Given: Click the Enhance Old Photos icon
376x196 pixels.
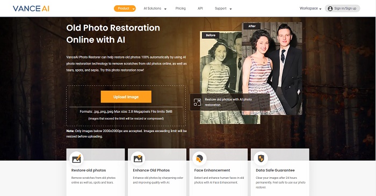Looking at the screenshot, I should [x=138, y=158].
